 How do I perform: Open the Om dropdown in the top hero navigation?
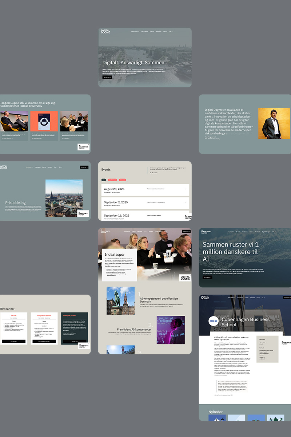(165, 32)
